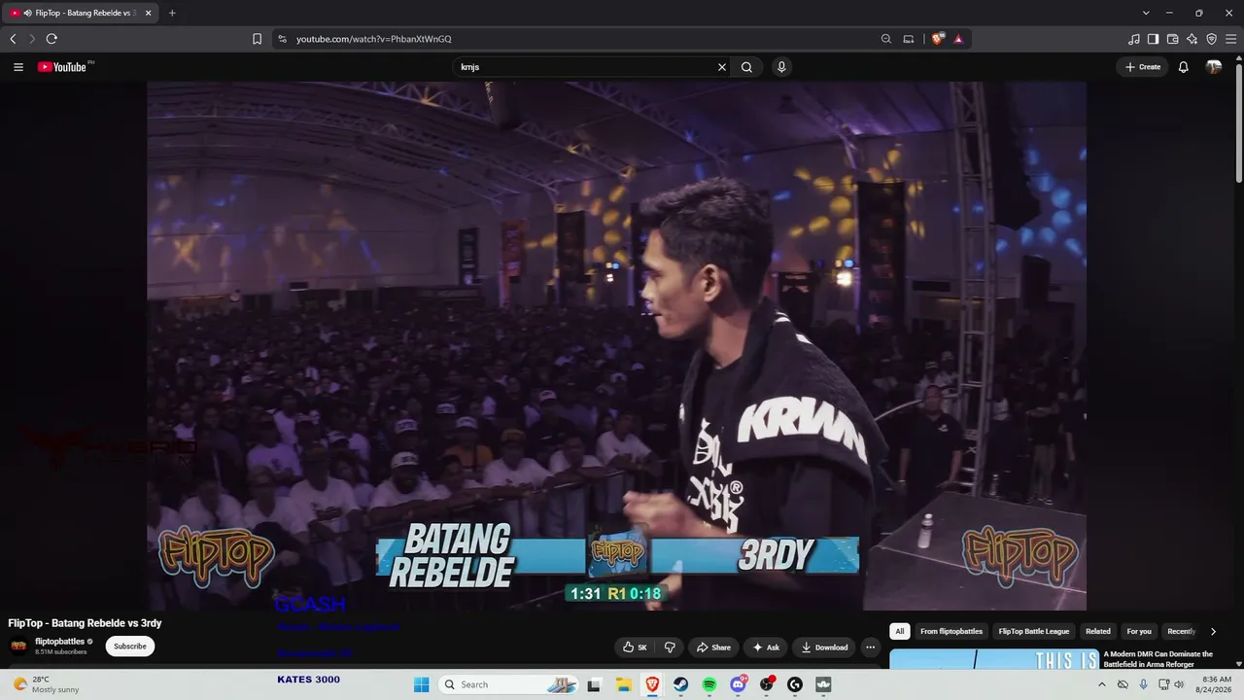This screenshot has width=1244, height=700.
Task: Open the browser main menu
Action: tap(1231, 39)
